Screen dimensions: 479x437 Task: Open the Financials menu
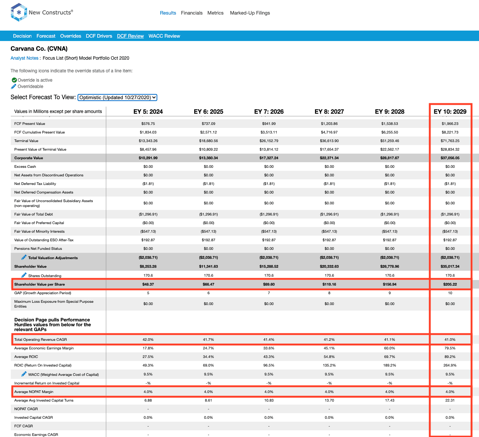point(192,13)
